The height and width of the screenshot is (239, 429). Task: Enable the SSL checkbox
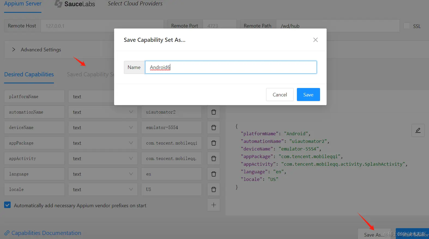point(407,26)
